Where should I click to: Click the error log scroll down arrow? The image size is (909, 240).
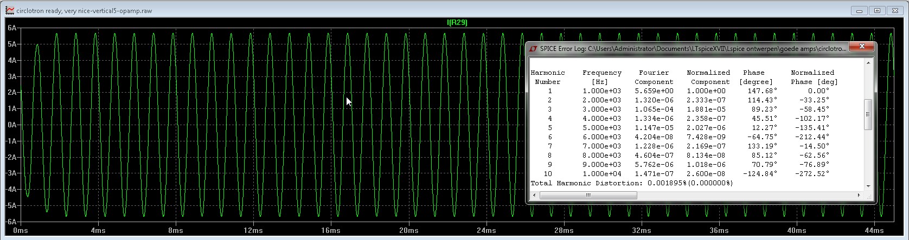tap(868, 186)
